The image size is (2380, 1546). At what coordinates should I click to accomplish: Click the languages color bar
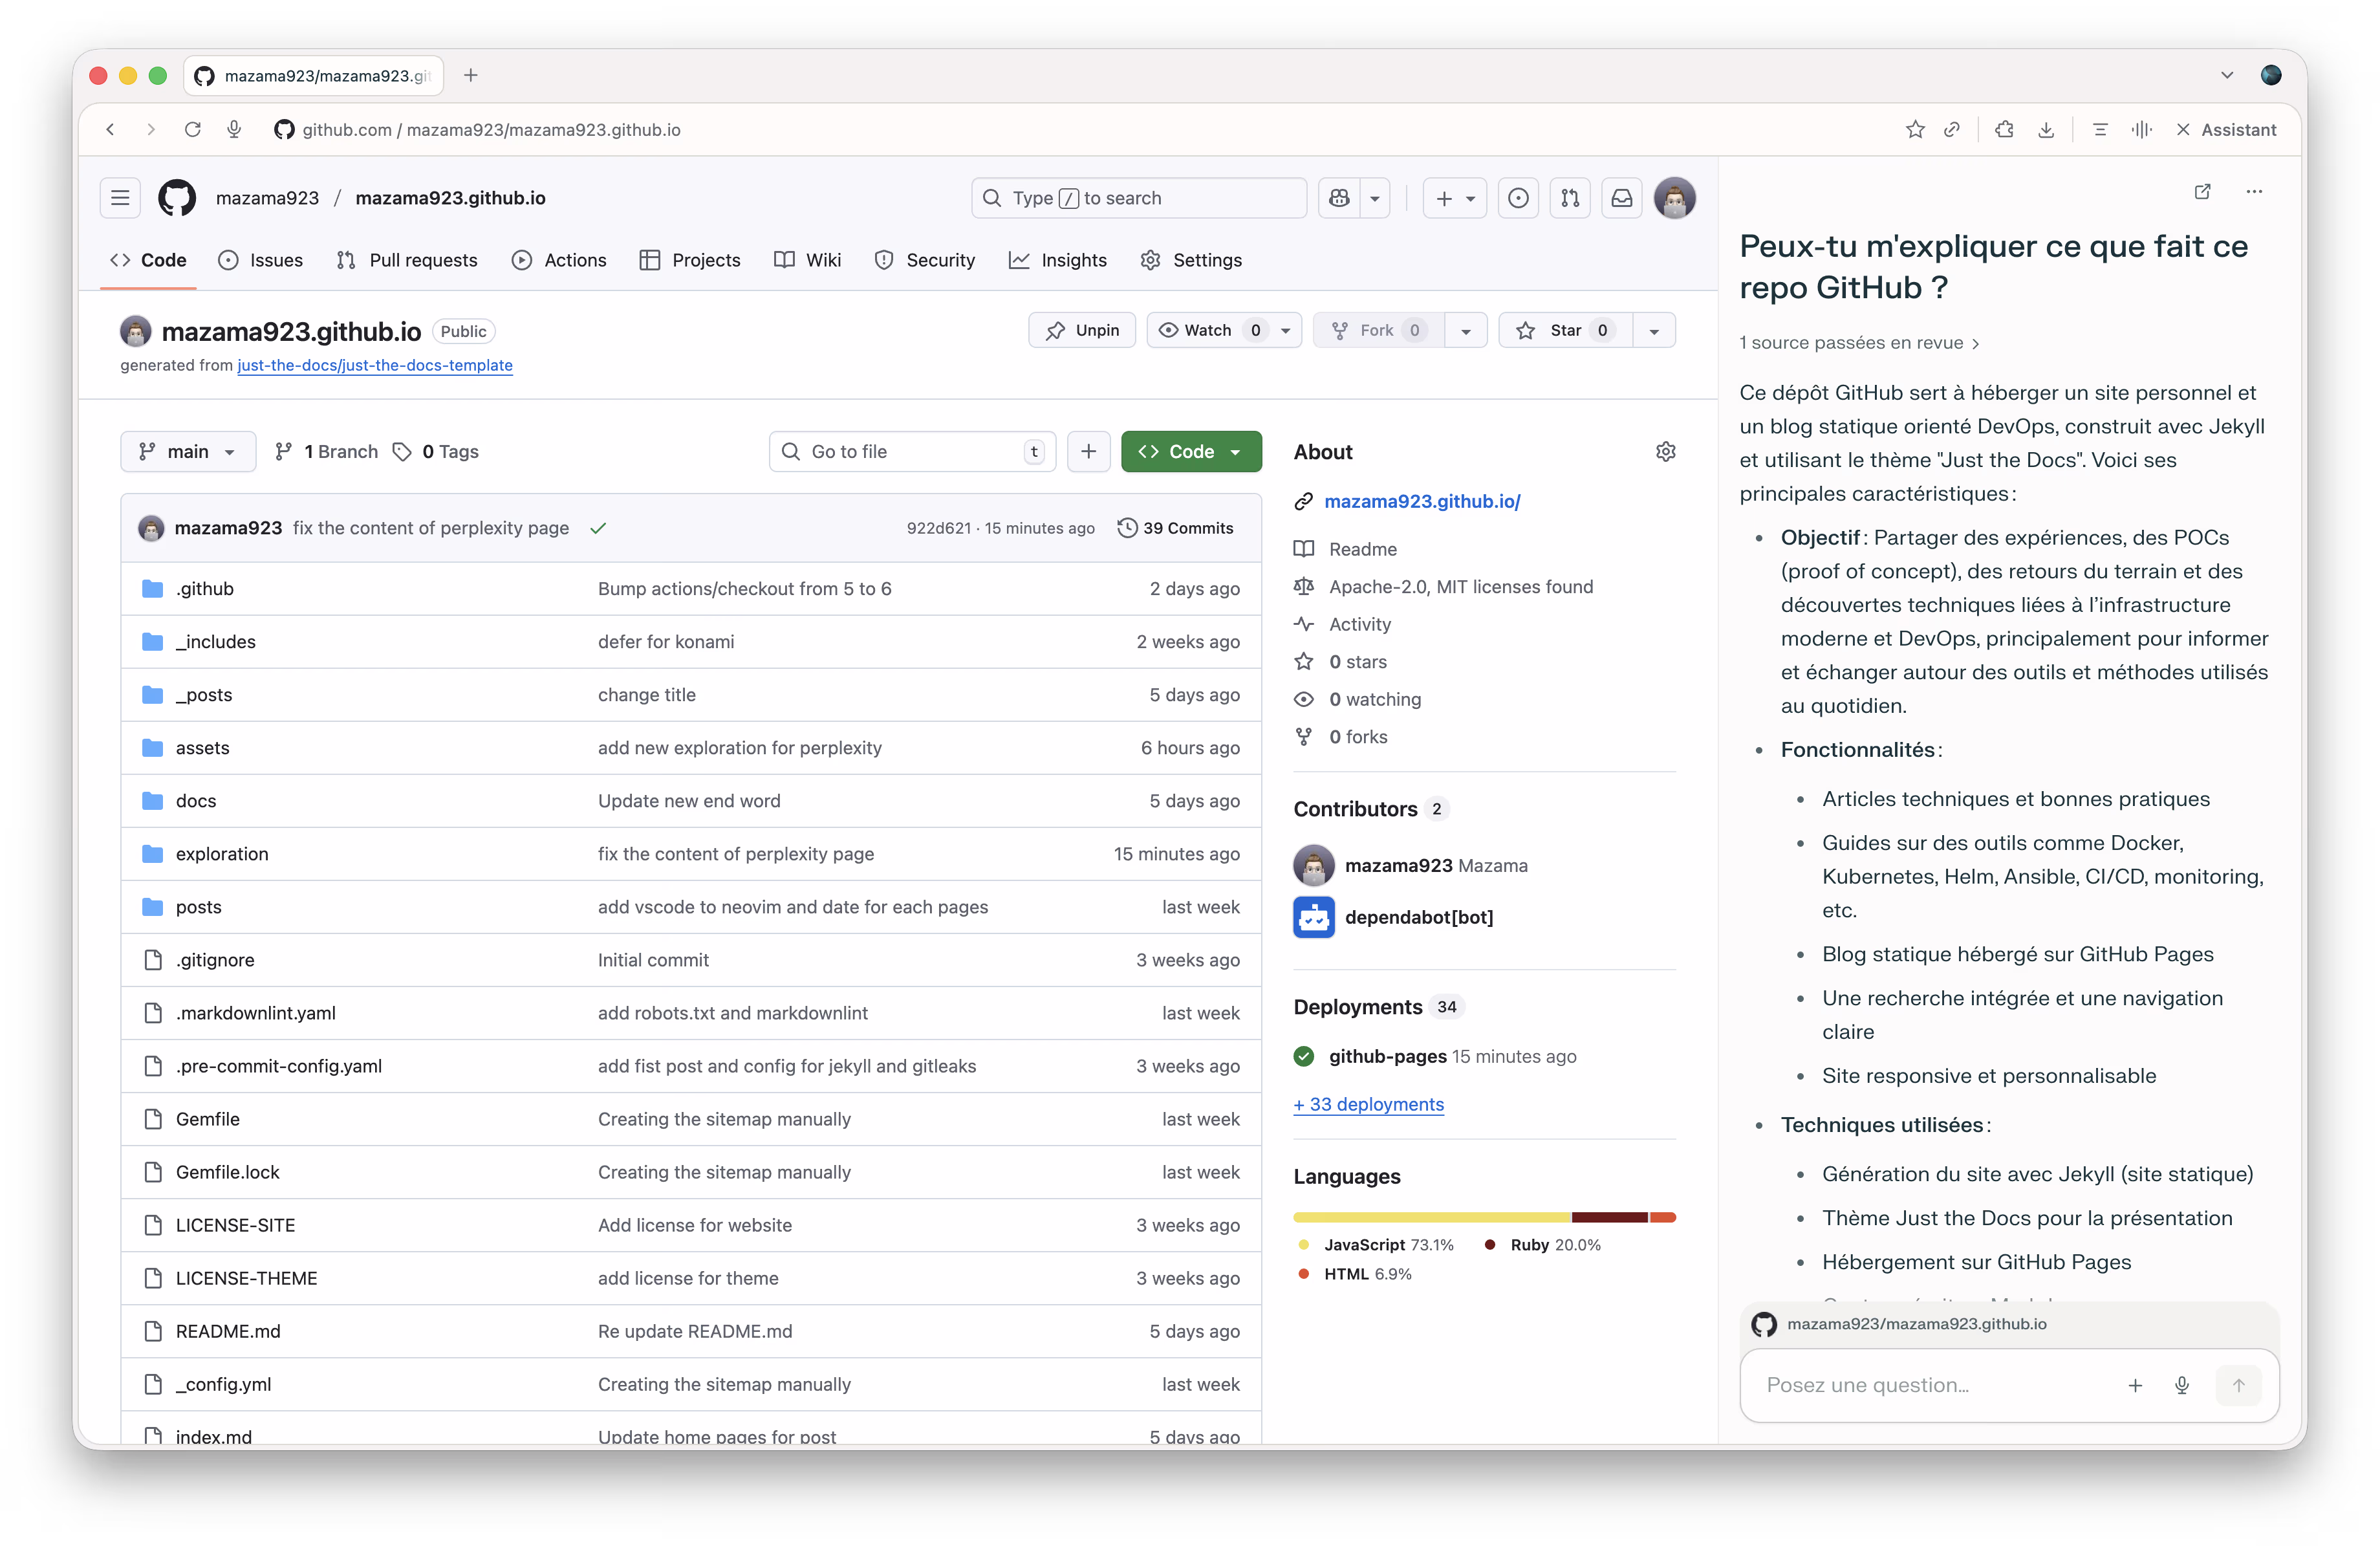(x=1484, y=1217)
